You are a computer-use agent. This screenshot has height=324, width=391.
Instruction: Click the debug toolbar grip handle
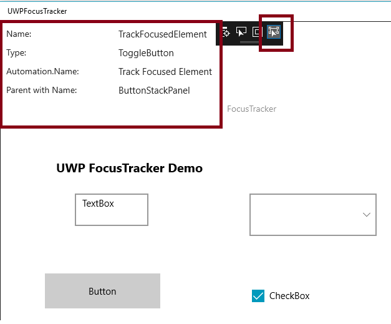coord(249,42)
